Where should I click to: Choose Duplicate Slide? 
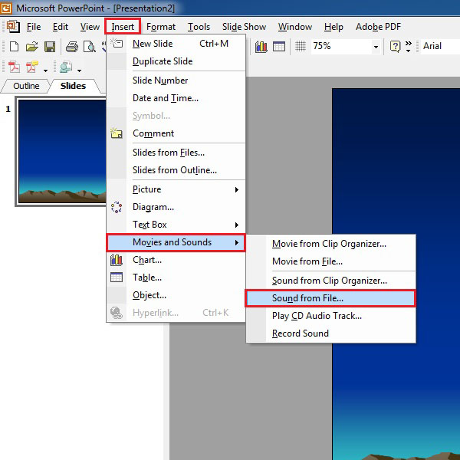click(176, 61)
